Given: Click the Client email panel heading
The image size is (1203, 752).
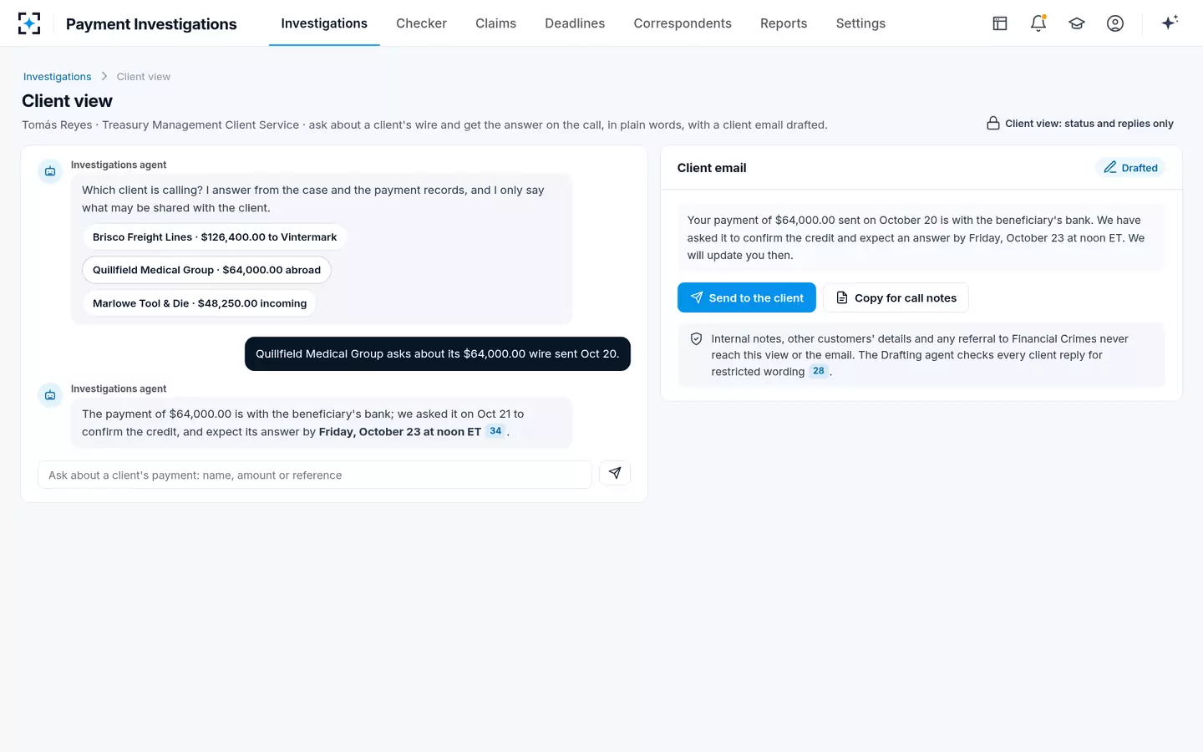Looking at the screenshot, I should pyautogui.click(x=712, y=168).
